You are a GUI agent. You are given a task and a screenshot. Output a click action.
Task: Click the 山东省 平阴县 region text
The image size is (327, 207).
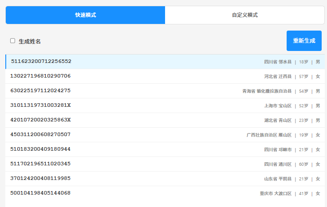pos(278,179)
